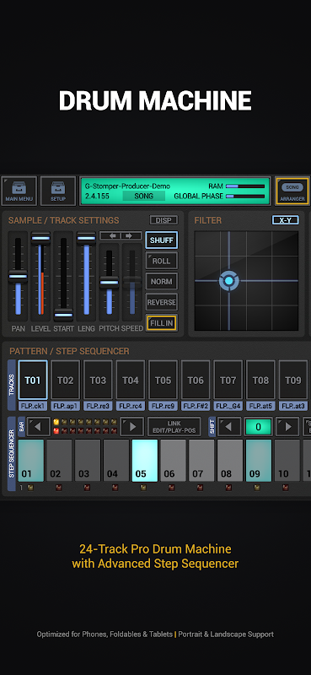Toggle step 07 pad
This screenshot has height=675, width=311.
(201, 460)
